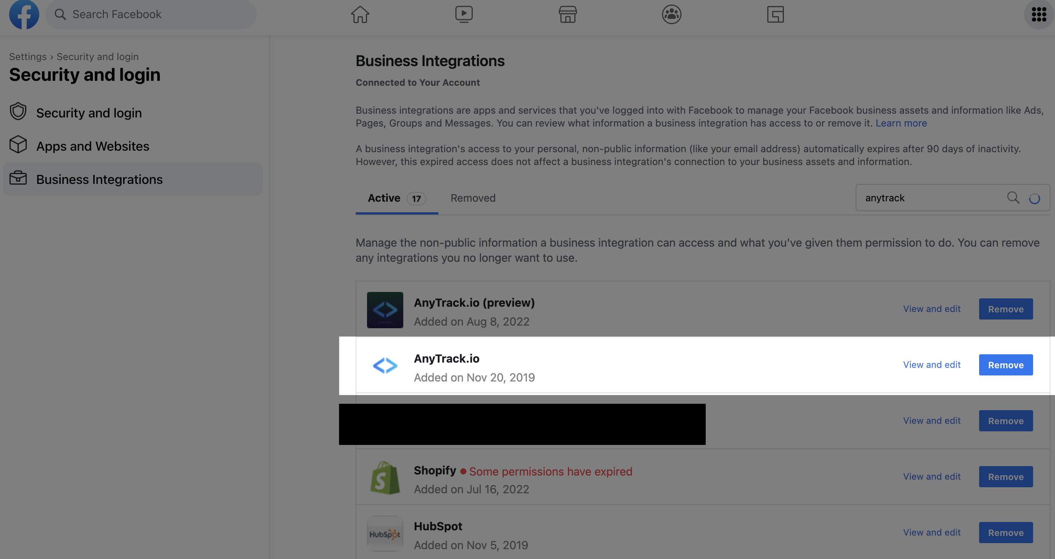Open the nine-dot menu grid icon

[1039, 14]
